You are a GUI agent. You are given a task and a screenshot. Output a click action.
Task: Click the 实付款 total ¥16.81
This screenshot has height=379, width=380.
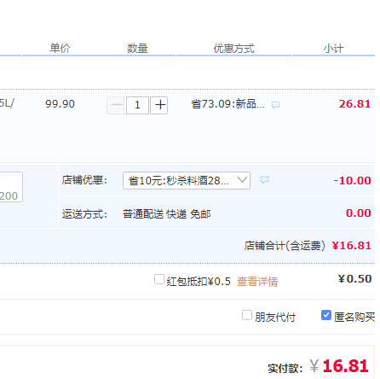(x=339, y=366)
